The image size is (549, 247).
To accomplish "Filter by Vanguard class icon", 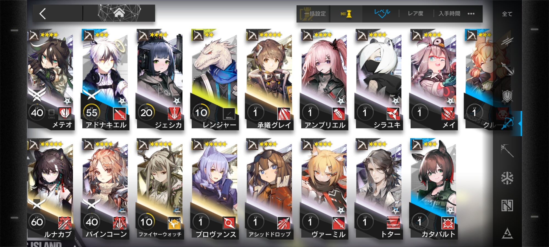I will 507,41.
